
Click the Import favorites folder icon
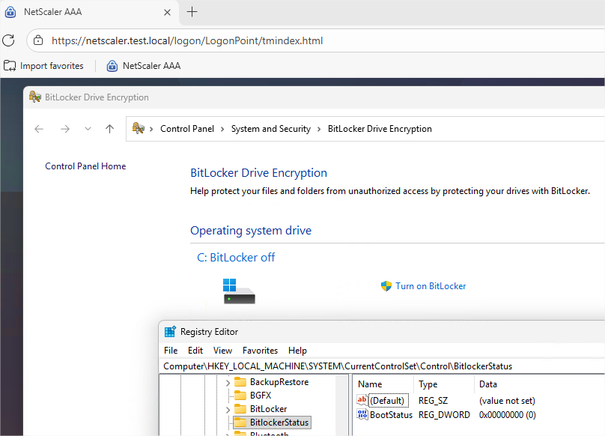[10, 66]
